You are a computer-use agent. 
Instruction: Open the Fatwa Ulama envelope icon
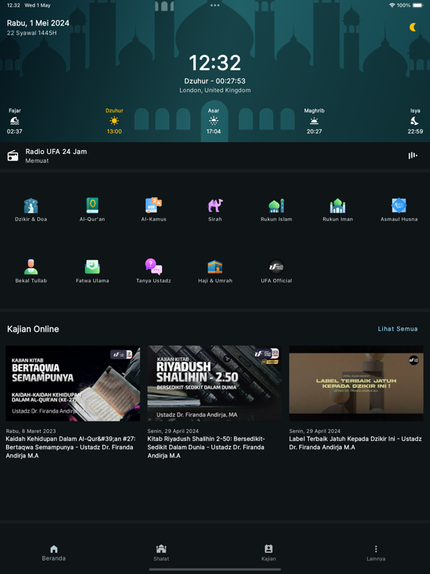click(x=92, y=267)
